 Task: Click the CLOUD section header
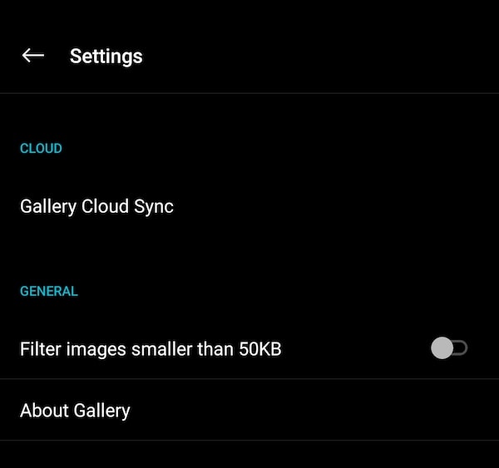[x=41, y=149]
